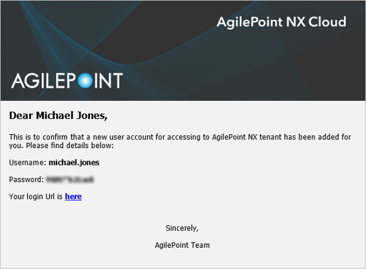Select the 'AgilePoint NX Cloud' banner title
Image resolution: width=366 pixels, height=269 pixels.
pos(281,22)
